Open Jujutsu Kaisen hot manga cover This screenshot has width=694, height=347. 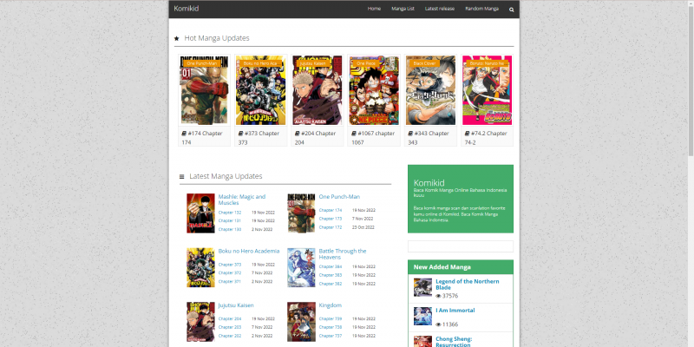coord(318,90)
